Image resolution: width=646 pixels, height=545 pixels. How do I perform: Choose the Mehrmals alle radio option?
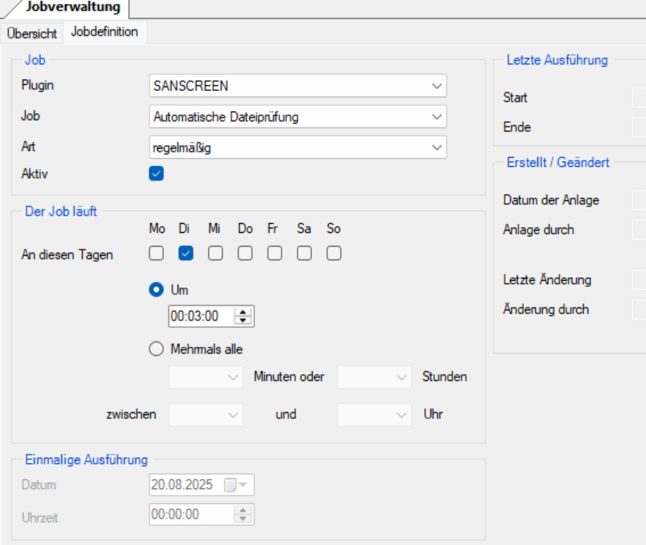click(156, 349)
